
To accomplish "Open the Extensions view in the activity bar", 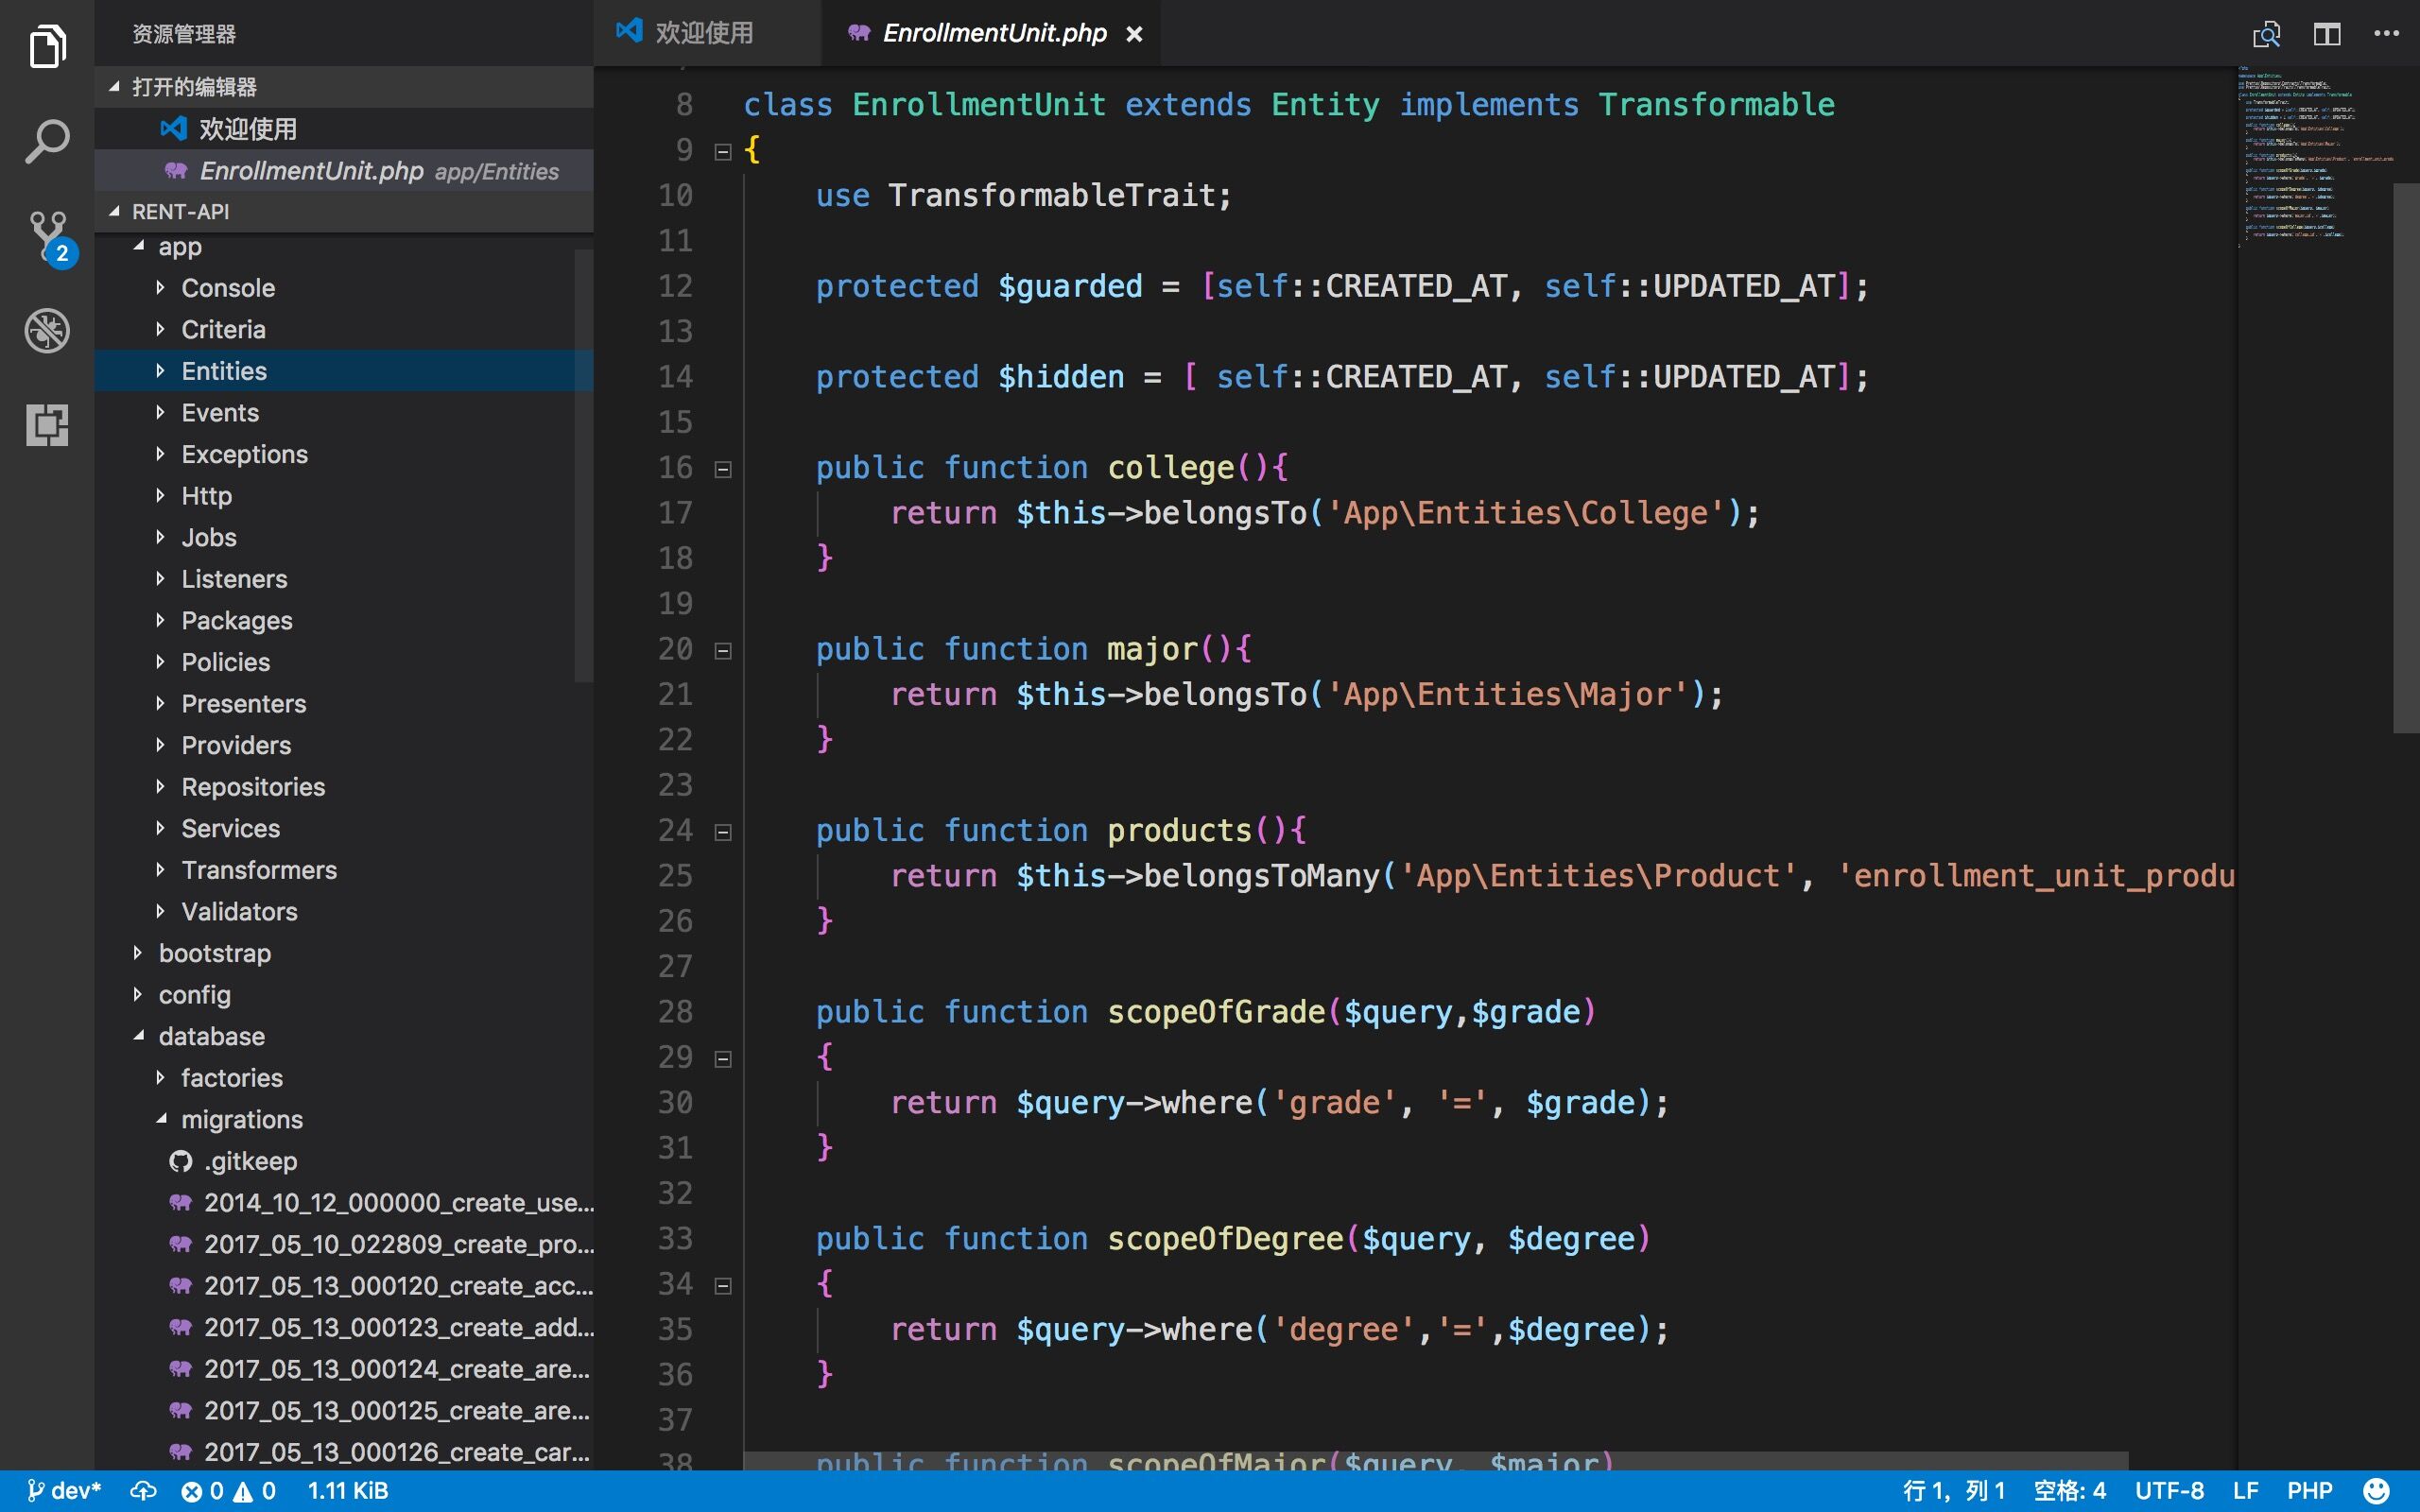I will click(x=47, y=425).
